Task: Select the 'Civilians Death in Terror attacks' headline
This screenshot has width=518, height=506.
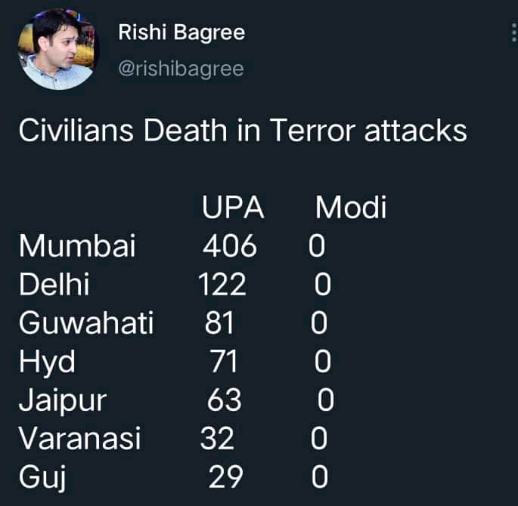Action: point(243,131)
